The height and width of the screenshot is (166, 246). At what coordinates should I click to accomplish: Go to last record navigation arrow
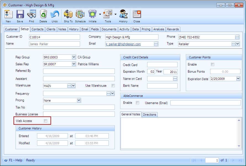[240, 160]
